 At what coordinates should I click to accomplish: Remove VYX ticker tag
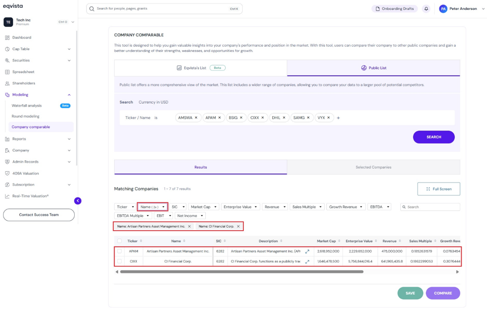[329, 118]
